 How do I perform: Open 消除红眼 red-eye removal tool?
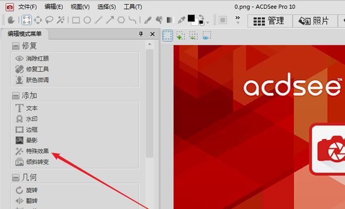(32, 59)
